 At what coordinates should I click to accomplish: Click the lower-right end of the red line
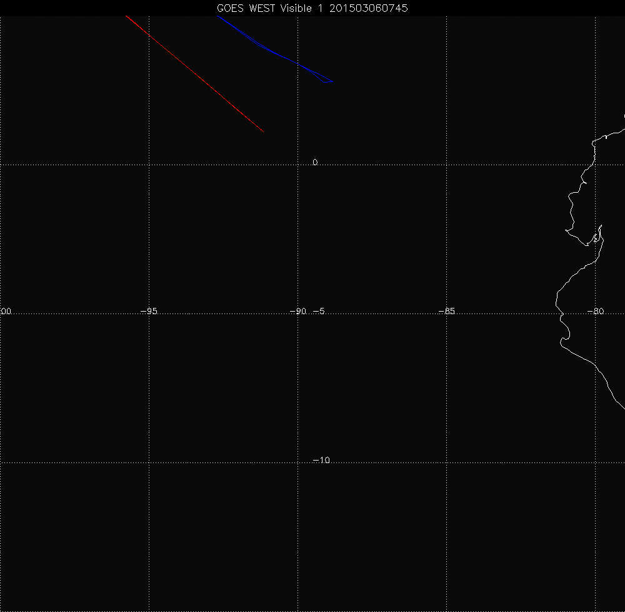tap(263, 131)
